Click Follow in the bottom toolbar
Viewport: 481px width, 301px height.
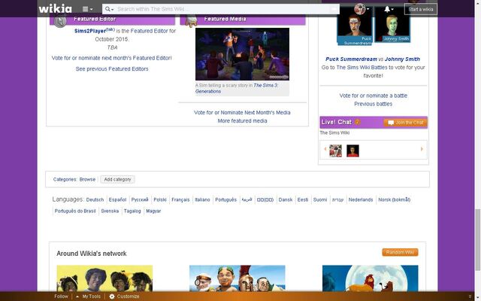pos(61,296)
